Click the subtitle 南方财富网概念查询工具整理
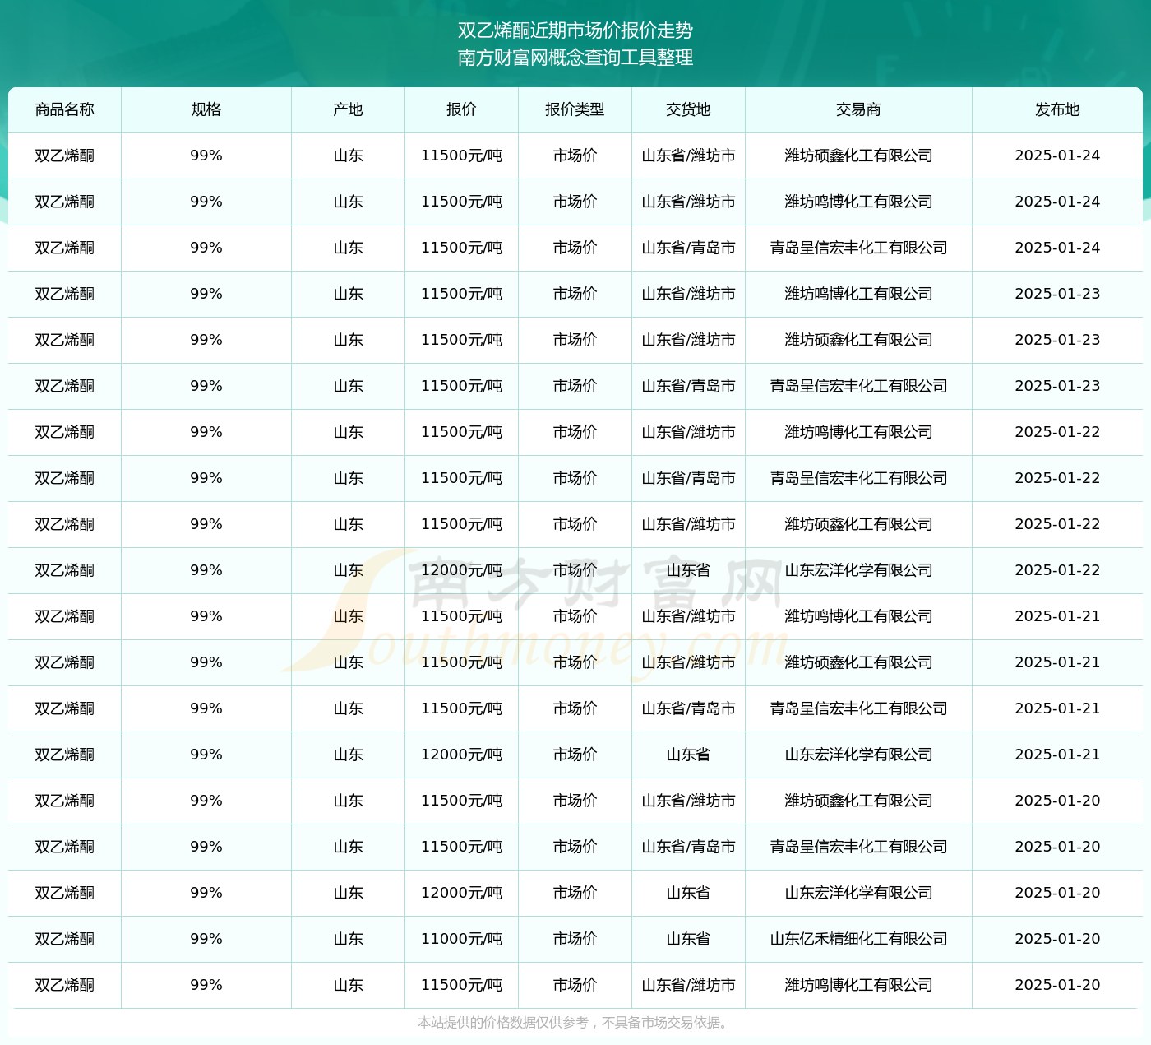 [x=575, y=58]
